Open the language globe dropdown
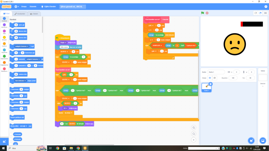Viewport: 269px width, 151px height. point(17,6)
